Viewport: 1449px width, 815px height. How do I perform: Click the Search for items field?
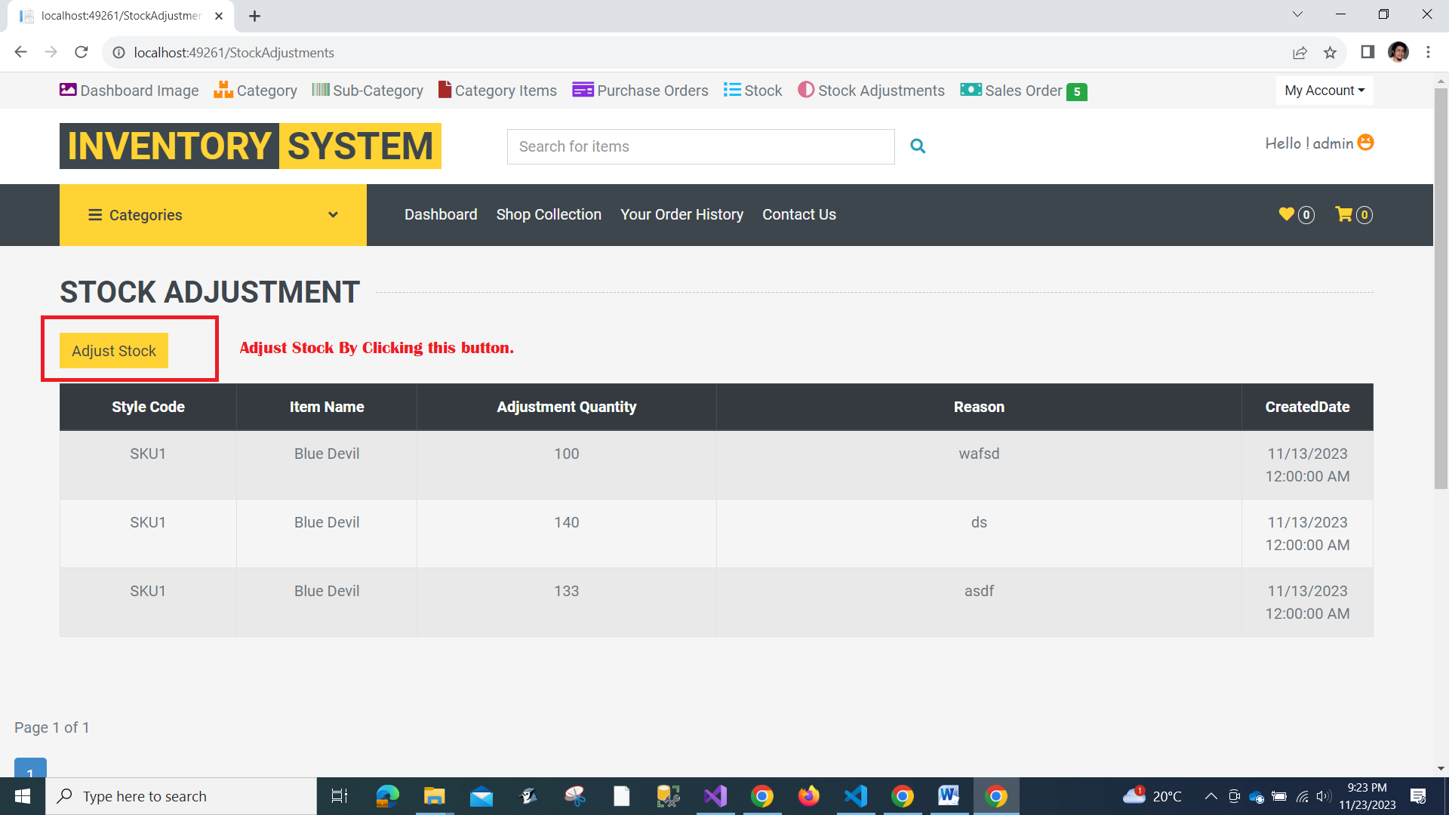[700, 146]
